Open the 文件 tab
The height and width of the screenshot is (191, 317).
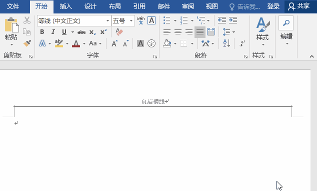point(13,6)
